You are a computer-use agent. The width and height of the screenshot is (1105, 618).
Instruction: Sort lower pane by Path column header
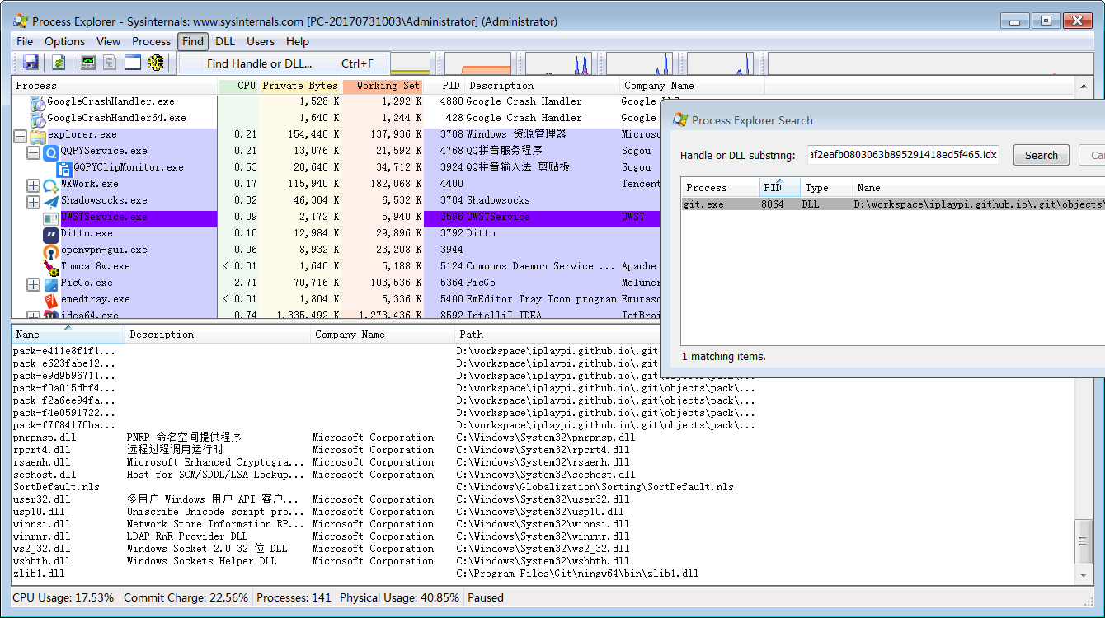point(557,335)
